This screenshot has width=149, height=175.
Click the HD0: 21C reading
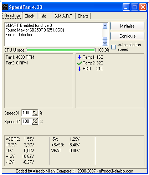tap(93, 69)
